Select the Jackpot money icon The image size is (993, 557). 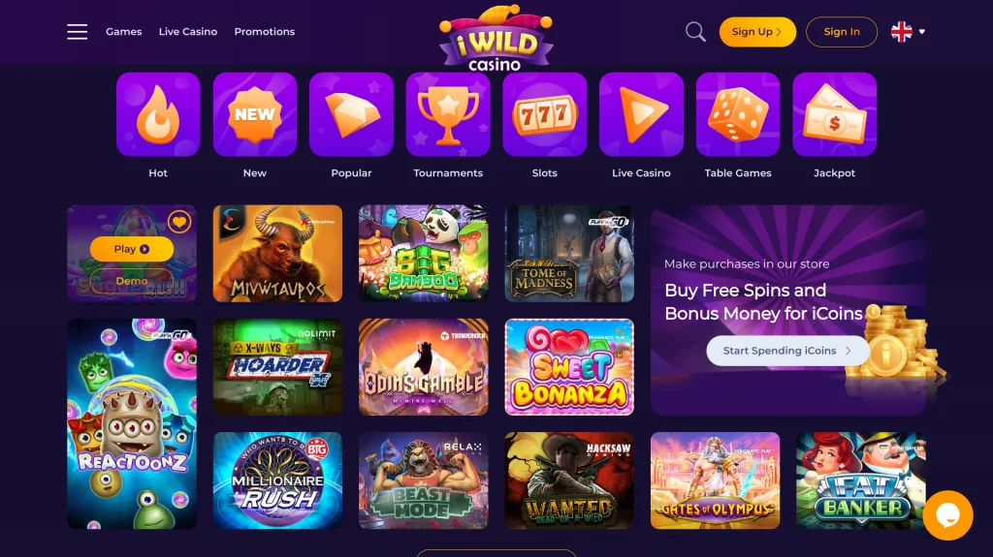click(835, 114)
